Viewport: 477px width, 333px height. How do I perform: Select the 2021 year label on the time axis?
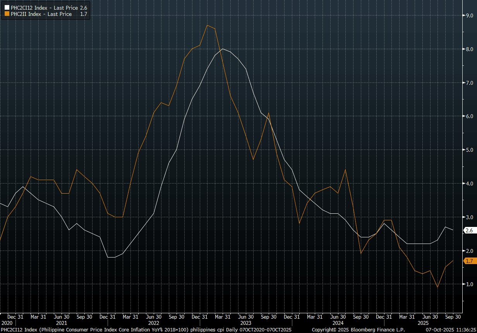coord(62,323)
